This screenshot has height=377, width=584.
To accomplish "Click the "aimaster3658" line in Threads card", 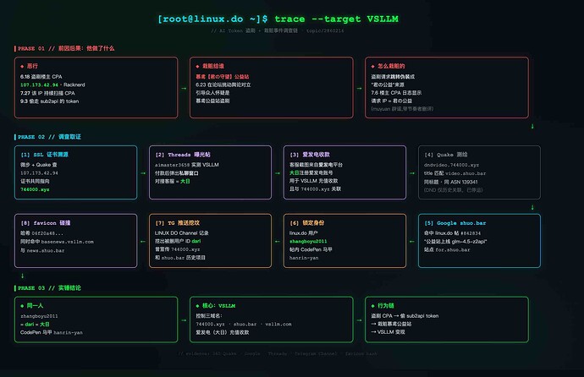I will pos(186,165).
